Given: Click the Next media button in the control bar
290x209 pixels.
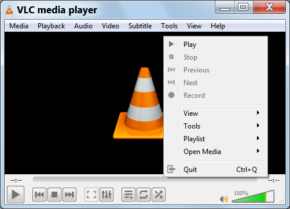Looking at the screenshot, I should click(x=69, y=195).
